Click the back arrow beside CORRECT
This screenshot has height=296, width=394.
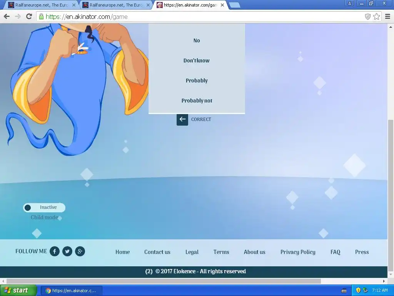click(x=182, y=119)
